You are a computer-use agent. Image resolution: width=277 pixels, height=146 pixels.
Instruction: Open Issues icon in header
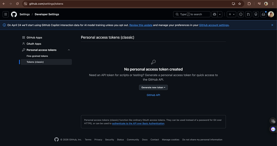(x=240, y=14)
